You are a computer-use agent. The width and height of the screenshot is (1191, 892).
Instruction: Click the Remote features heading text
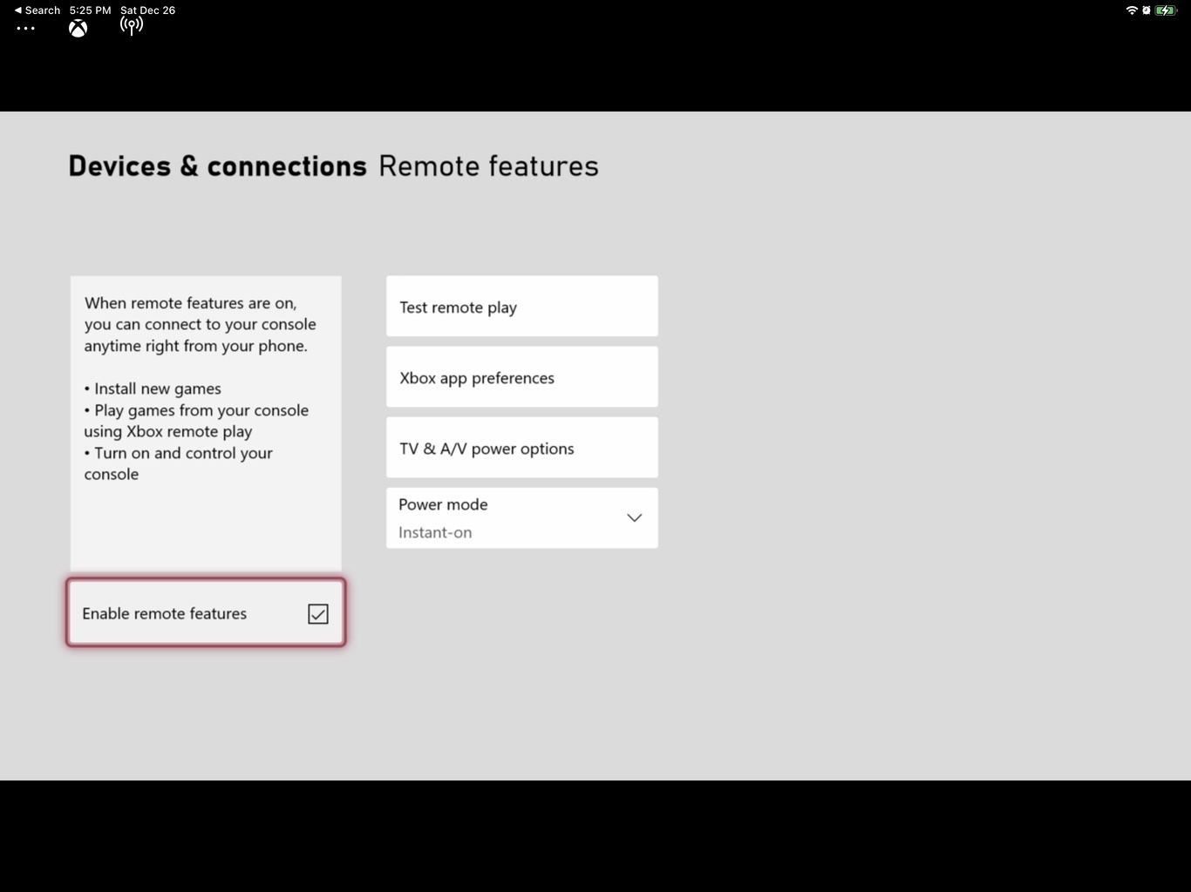pos(488,166)
